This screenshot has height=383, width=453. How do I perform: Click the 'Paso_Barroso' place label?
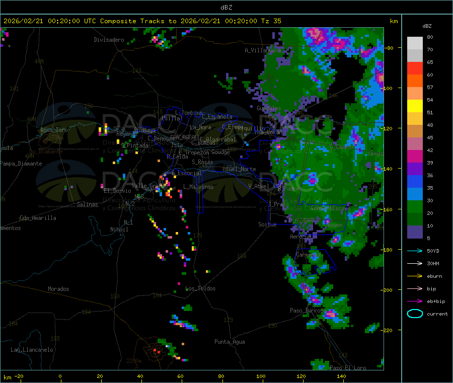[x=308, y=311]
